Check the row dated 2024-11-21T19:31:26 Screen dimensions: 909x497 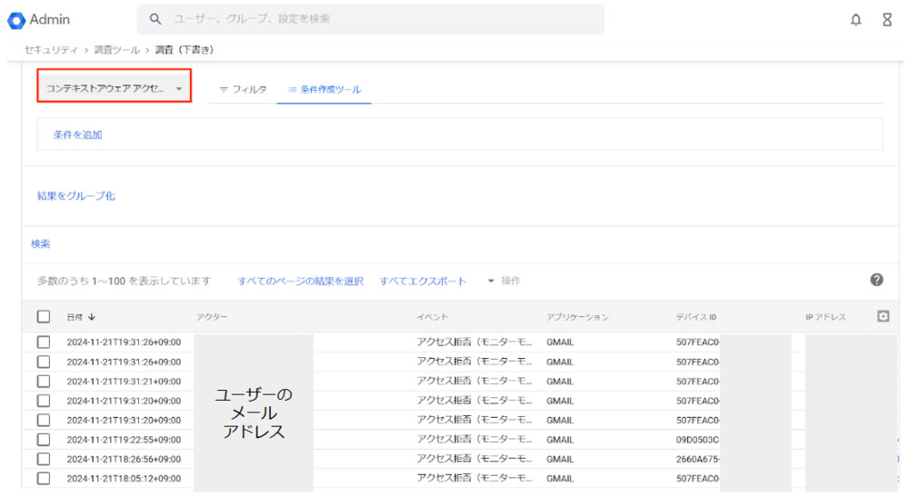44,343
